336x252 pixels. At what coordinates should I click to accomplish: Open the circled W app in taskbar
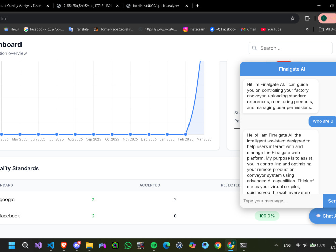(x=179, y=245)
